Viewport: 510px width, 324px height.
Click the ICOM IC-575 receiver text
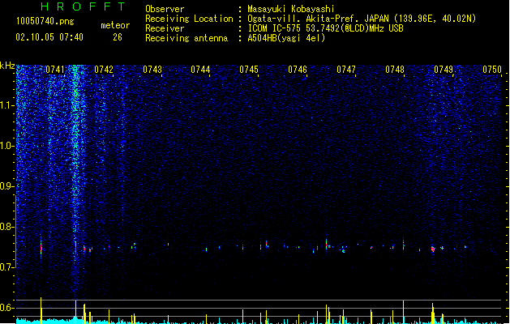click(x=325, y=28)
